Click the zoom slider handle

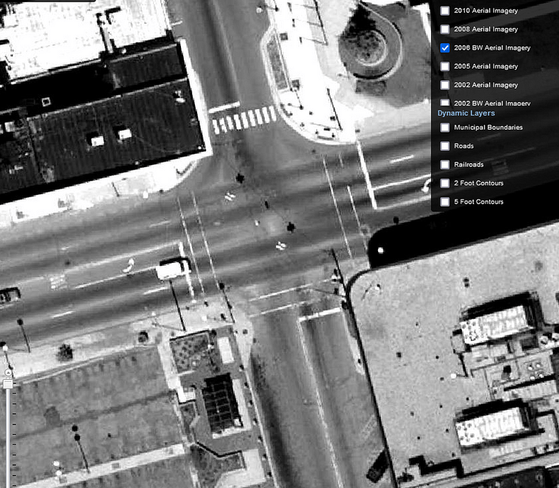point(7,383)
